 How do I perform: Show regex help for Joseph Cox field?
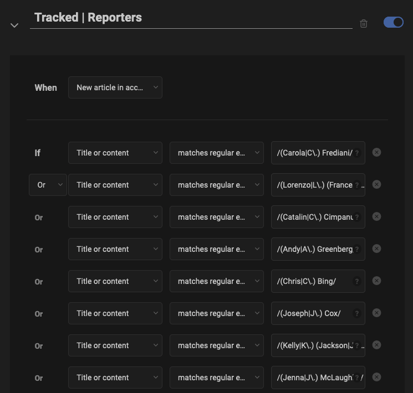pos(356,314)
